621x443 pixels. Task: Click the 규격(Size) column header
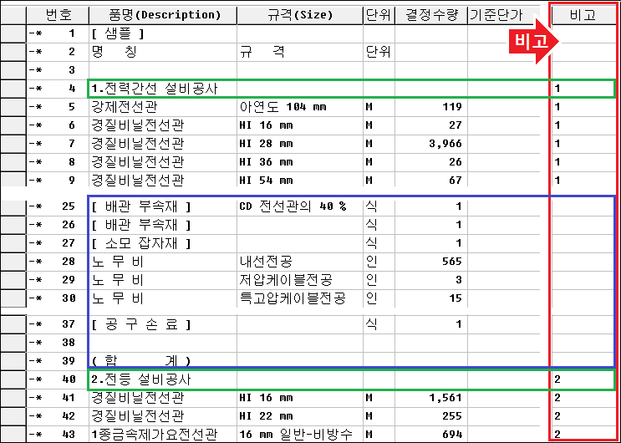point(300,15)
